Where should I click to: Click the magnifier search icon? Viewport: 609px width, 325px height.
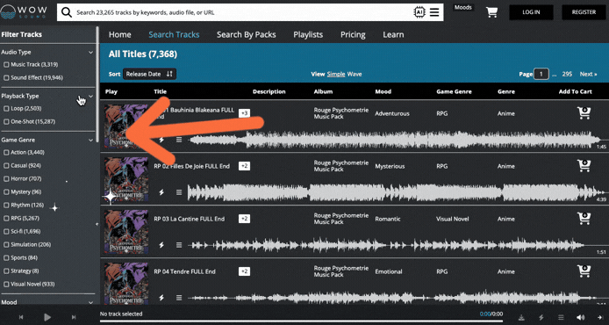67,12
